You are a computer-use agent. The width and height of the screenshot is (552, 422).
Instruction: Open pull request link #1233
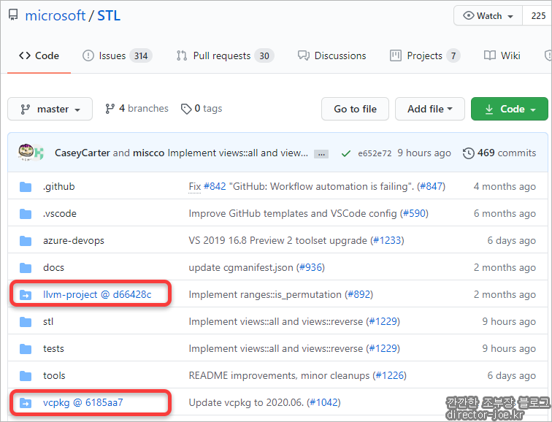387,240
